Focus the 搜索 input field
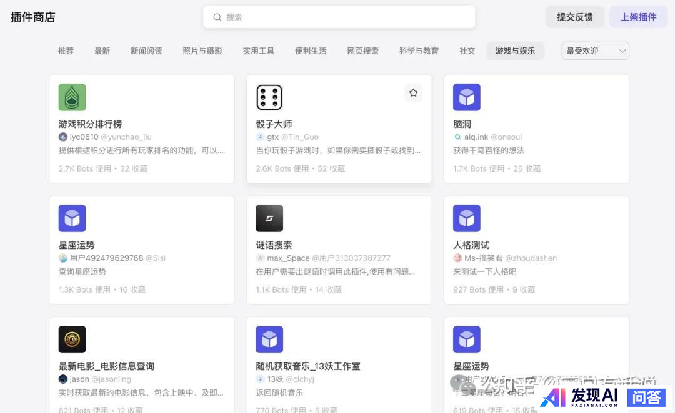 [344, 17]
